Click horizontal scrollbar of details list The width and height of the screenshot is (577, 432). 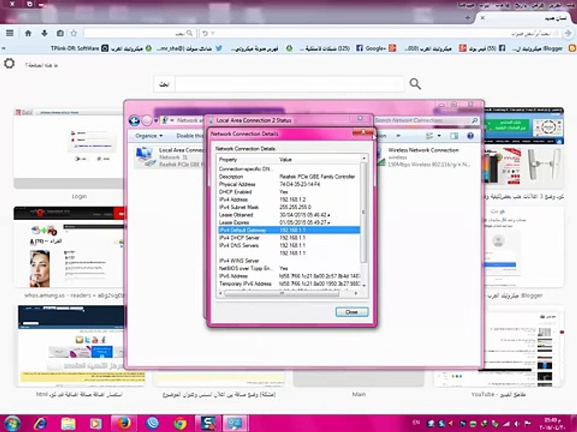(x=281, y=293)
